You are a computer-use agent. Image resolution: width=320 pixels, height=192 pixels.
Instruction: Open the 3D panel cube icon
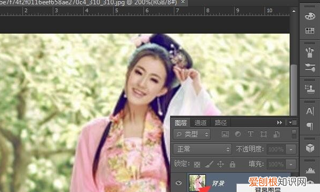[310, 148]
